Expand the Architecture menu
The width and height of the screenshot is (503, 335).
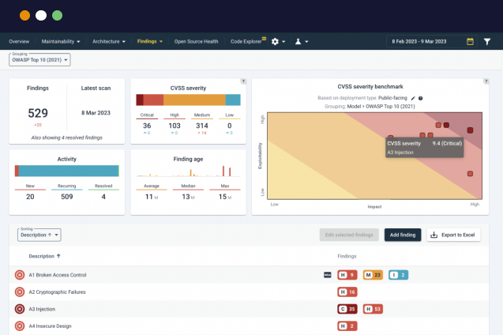pyautogui.click(x=109, y=41)
